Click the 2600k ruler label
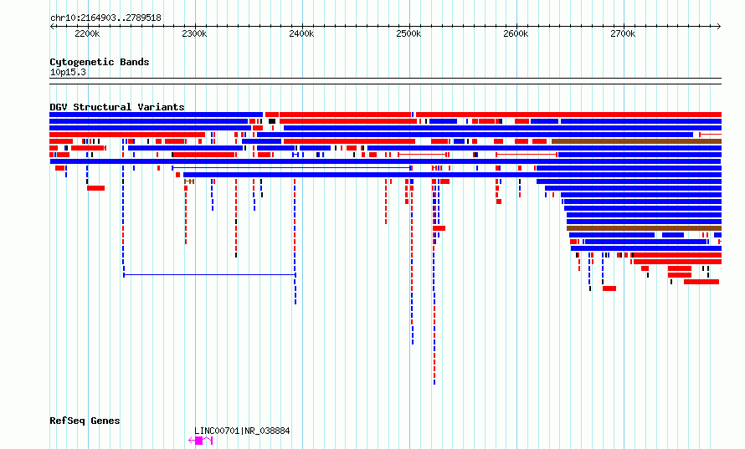Viewport: 745px width, 449px height. coord(516,33)
